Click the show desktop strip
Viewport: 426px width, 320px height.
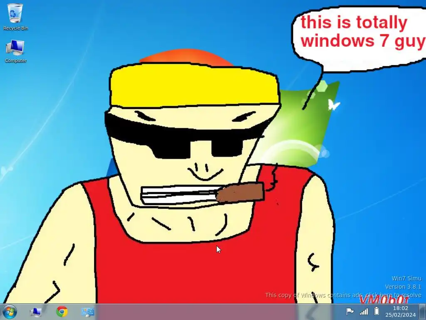click(423, 312)
